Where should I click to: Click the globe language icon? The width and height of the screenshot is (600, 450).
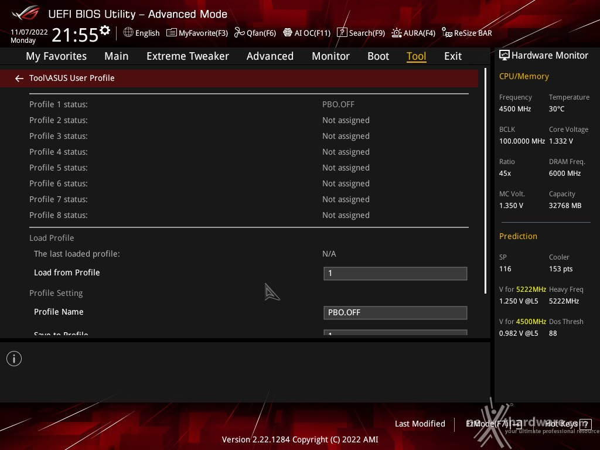pos(128,33)
